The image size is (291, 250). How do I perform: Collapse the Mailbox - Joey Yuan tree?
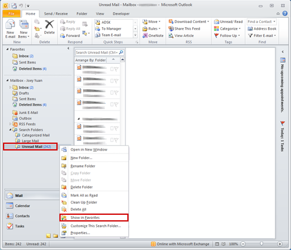coord(7,81)
